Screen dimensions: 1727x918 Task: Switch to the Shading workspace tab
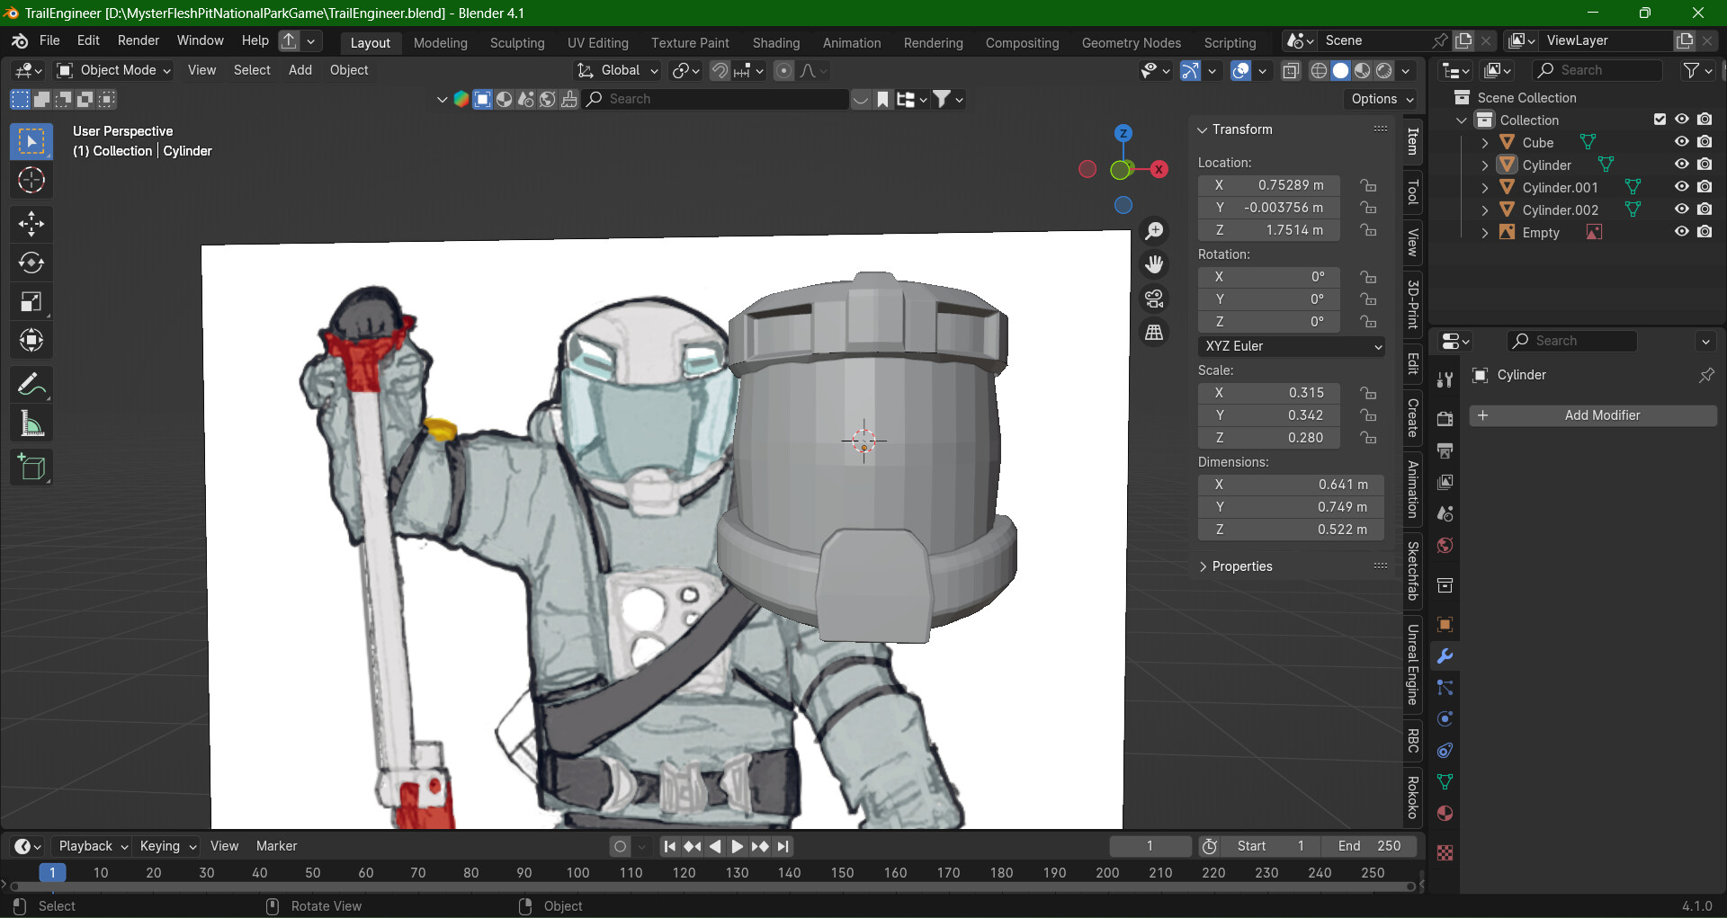click(775, 42)
